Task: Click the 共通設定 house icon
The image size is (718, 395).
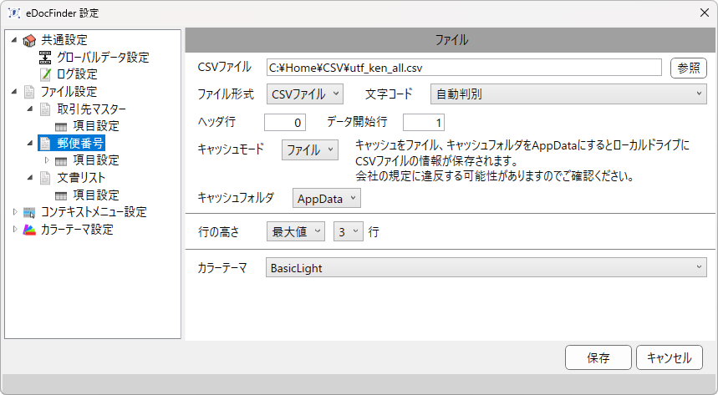Action: click(x=29, y=41)
